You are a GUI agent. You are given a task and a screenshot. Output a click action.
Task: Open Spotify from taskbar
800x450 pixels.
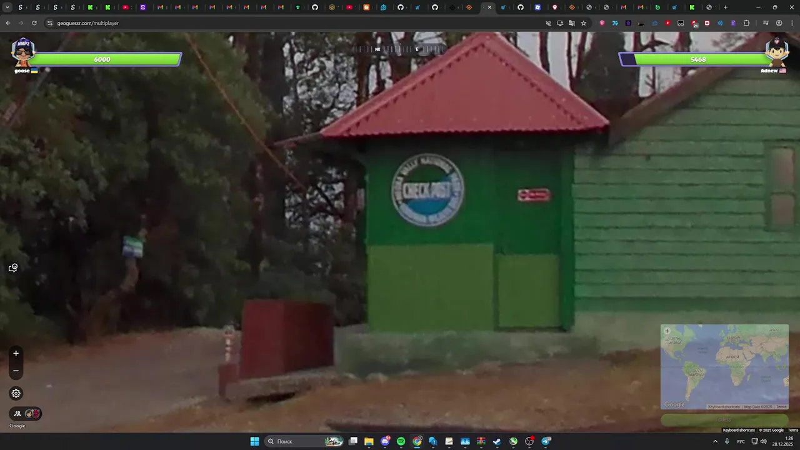[401, 441]
